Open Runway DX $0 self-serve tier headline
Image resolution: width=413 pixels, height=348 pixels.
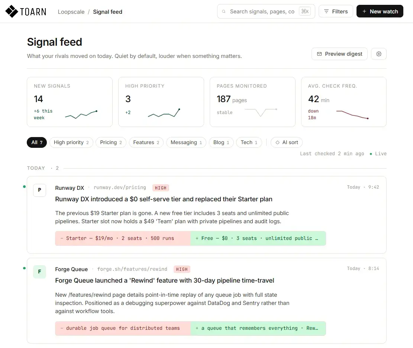164,199
